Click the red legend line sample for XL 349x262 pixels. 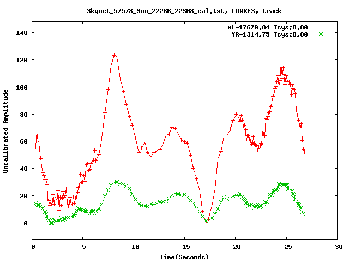coord(321,27)
